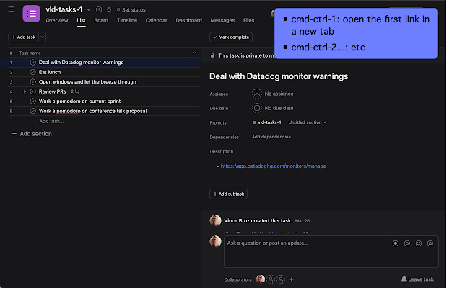Open the emoji picker in comment box
The height and width of the screenshot is (288, 462).
[419, 243]
